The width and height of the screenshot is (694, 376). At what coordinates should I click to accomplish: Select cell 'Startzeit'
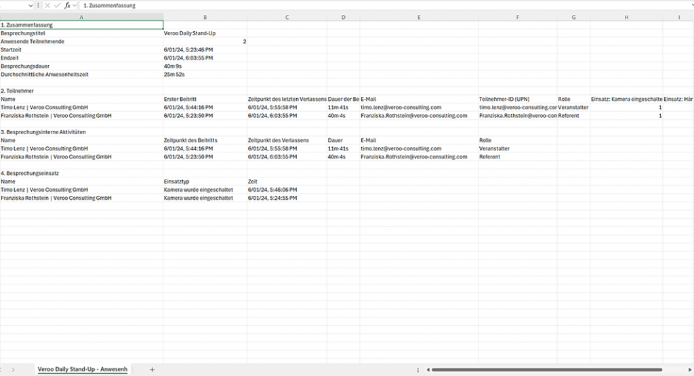(81, 49)
